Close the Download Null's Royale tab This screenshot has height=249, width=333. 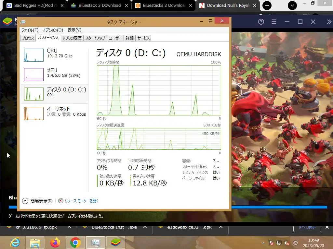point(255,6)
